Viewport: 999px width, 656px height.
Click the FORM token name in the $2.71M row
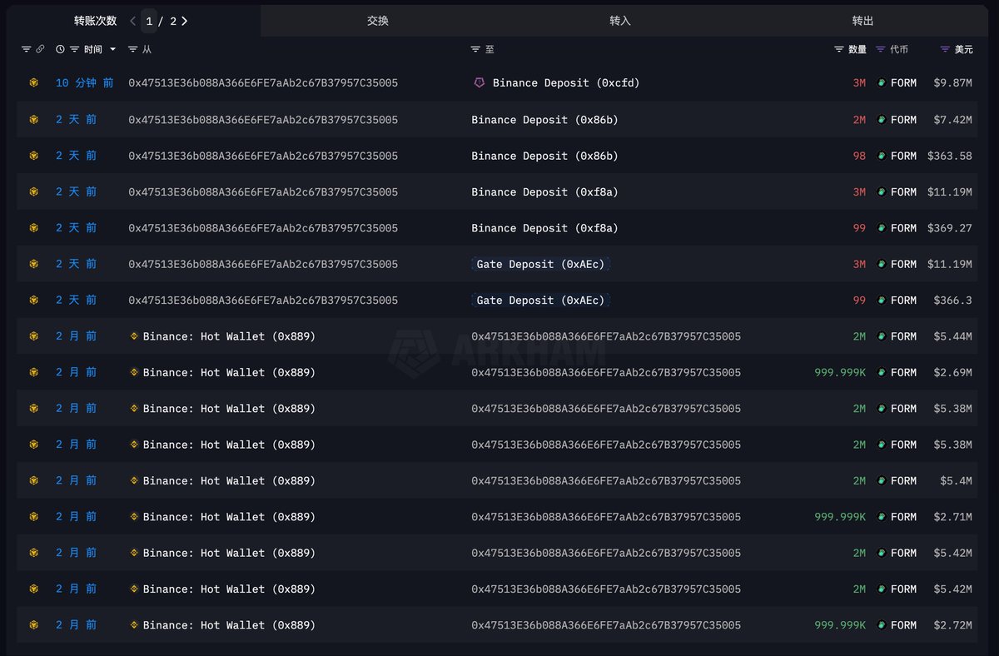click(903, 517)
